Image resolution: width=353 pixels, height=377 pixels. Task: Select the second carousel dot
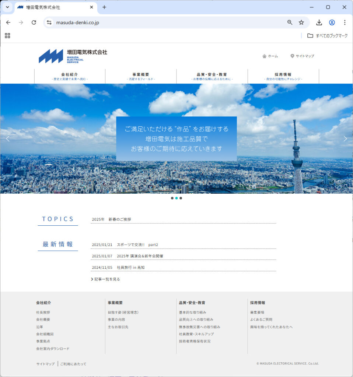(x=176, y=198)
